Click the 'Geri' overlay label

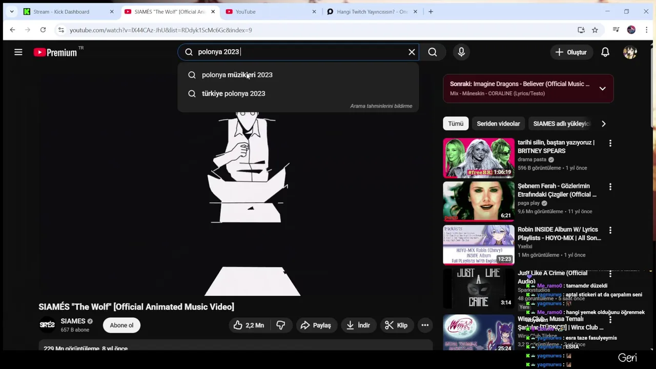[x=627, y=358]
